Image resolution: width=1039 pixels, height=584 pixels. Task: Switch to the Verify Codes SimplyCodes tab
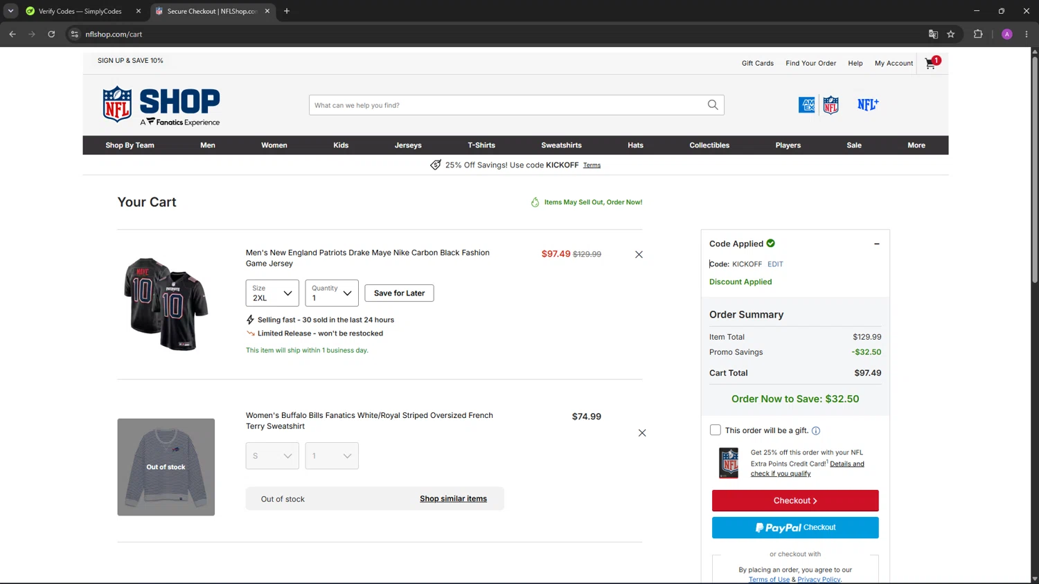pyautogui.click(x=80, y=11)
